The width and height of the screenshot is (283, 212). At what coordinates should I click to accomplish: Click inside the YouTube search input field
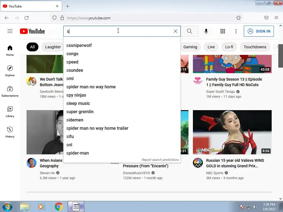118,31
